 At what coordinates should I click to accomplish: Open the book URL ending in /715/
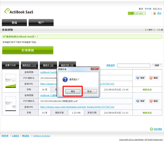tap(107, 84)
